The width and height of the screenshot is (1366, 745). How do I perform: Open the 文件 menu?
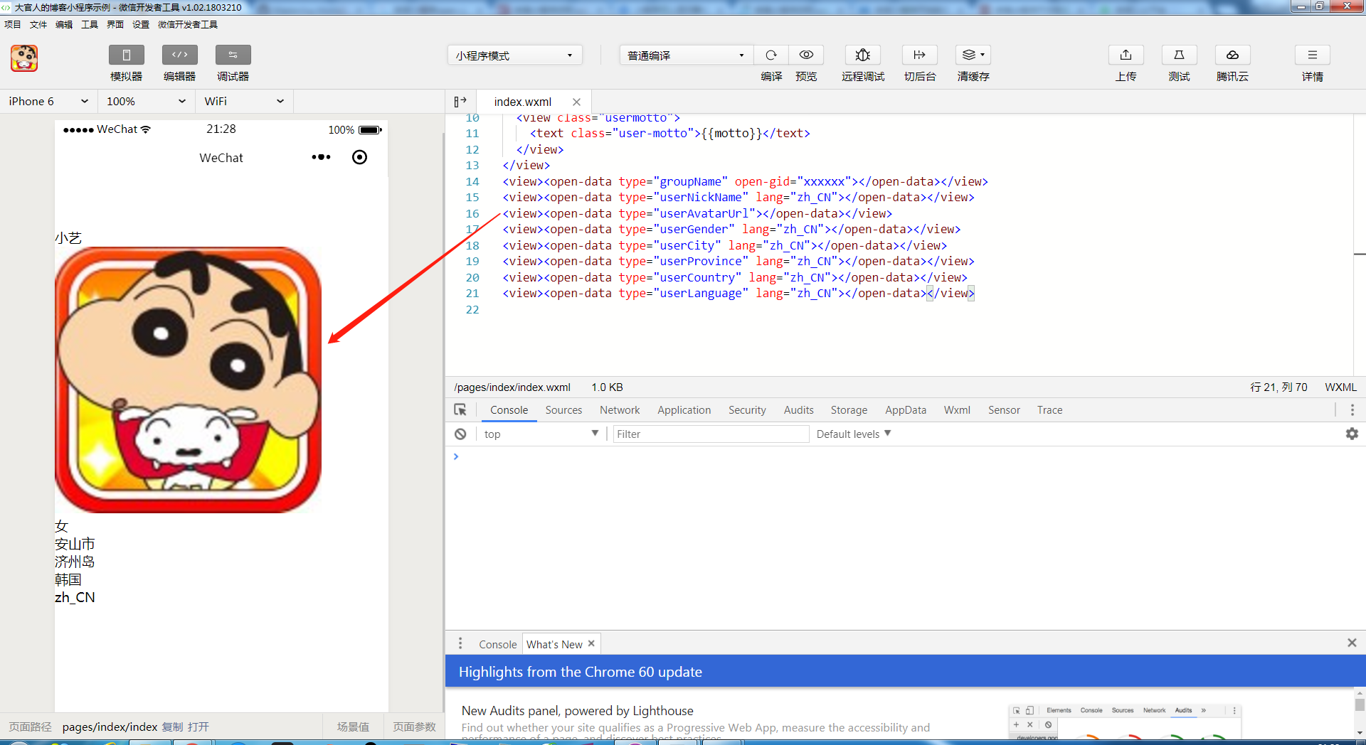[x=38, y=24]
